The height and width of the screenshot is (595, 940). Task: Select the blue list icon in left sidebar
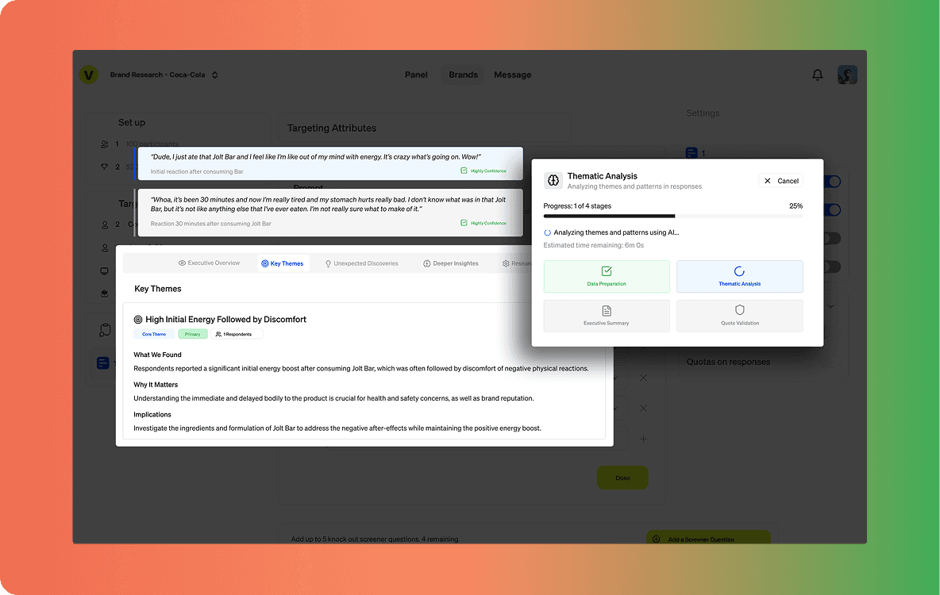(x=103, y=363)
